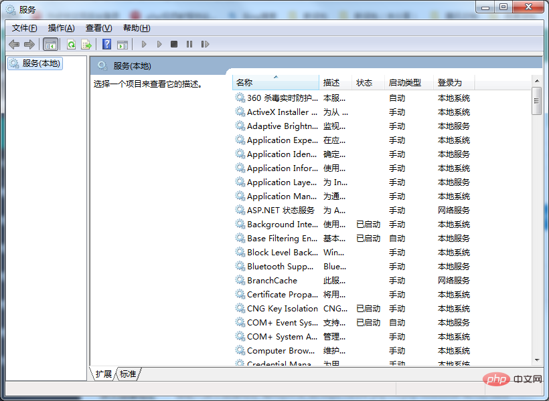
Task: Select the Base Filtering En... service name
Action: (x=282, y=239)
